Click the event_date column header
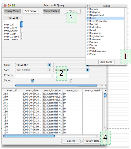Image resolution: width=131 pixels, height=149 pixels. (x=32, y=90)
